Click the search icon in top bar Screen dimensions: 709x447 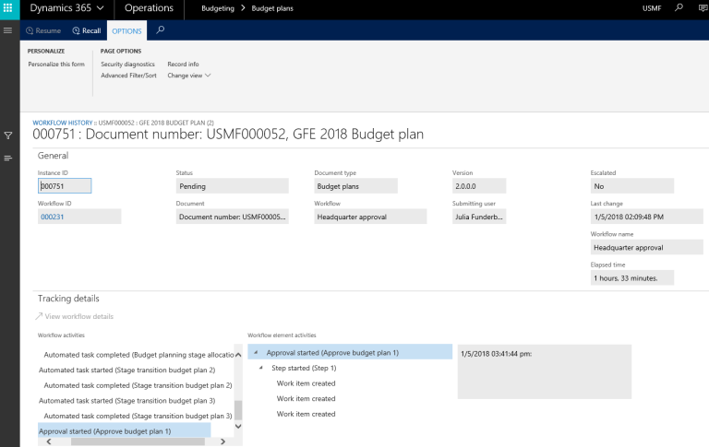679,8
